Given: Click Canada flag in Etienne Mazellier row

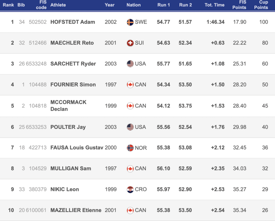Looking at the screenshot, I should [130, 210].
